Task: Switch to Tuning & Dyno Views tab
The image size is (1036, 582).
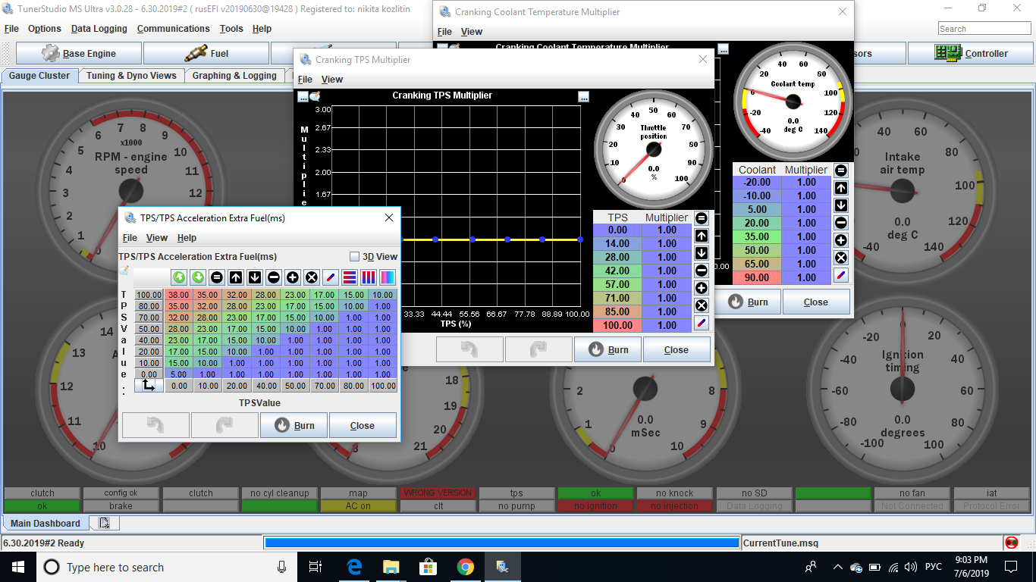Action: 131,76
